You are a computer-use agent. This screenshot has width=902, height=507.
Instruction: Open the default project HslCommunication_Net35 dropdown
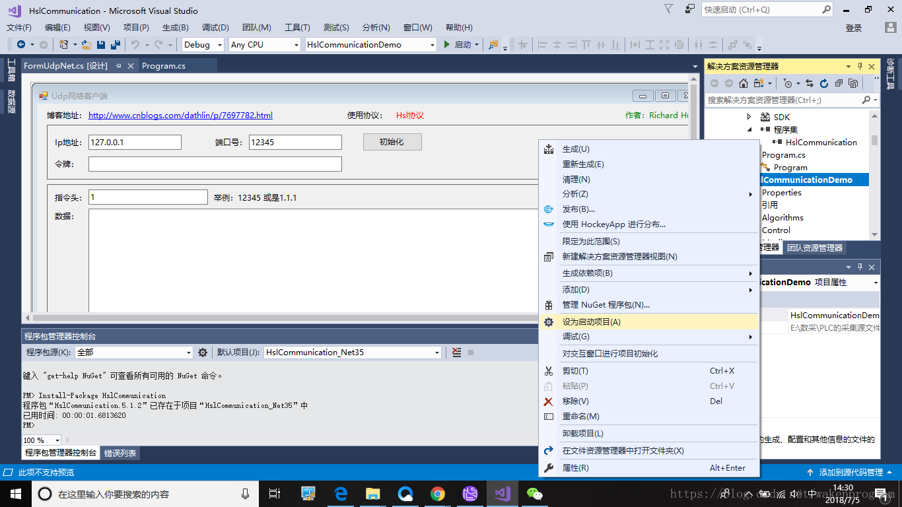point(437,353)
